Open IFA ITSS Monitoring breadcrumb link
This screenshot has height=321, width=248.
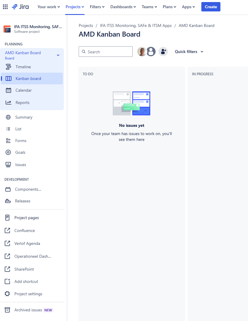click(x=136, y=25)
